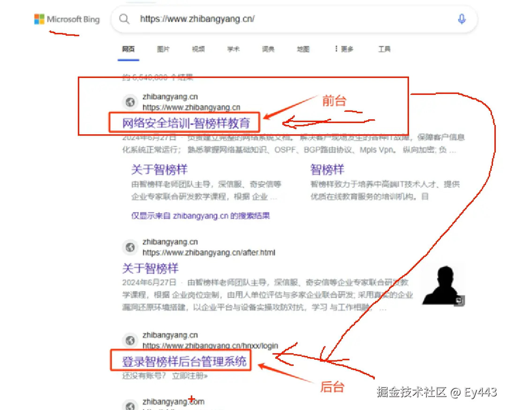Open sitelink 关于智榜样 under first result
This screenshot has width=508, height=410.
159,170
